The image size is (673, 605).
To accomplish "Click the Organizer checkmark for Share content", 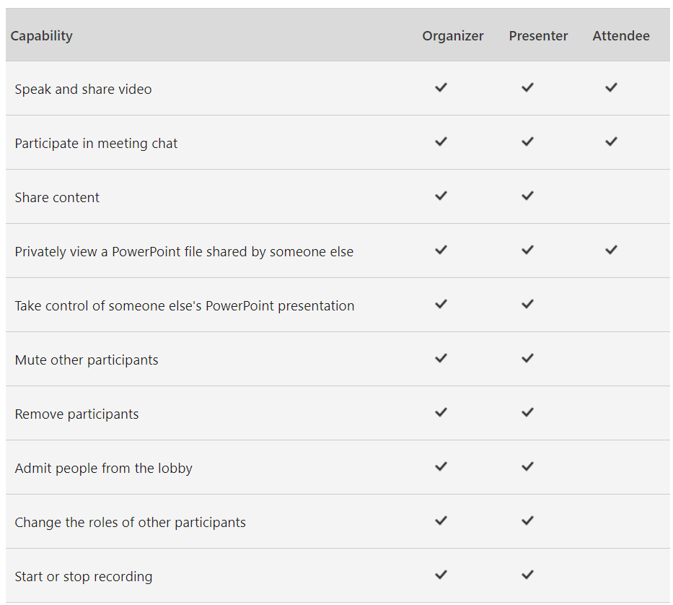I will tap(441, 196).
